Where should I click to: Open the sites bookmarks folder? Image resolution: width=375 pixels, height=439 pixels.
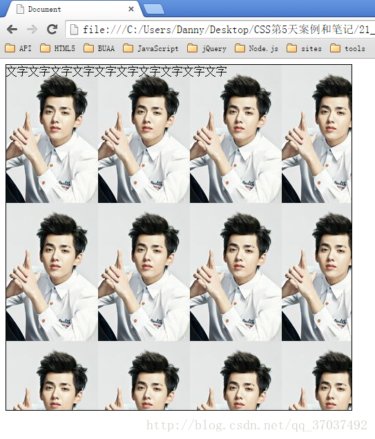pyautogui.click(x=304, y=48)
